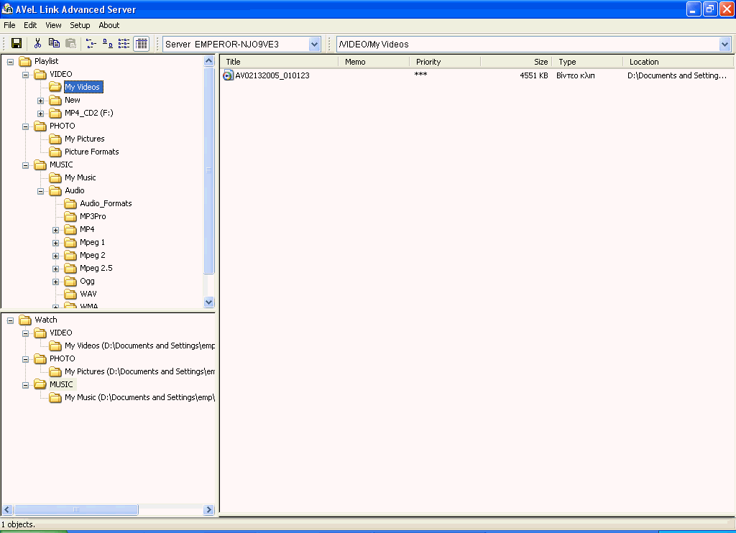
Task: Collapse the Playlist PHOTO node
Action: click(25, 126)
